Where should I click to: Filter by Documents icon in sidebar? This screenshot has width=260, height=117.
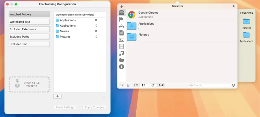(x=122, y=33)
